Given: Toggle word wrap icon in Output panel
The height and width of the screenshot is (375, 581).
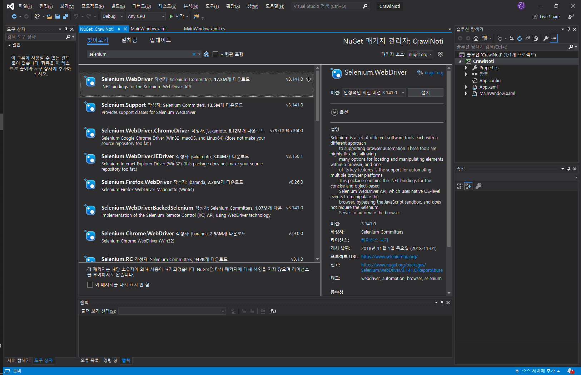Looking at the screenshot, I should pyautogui.click(x=273, y=311).
